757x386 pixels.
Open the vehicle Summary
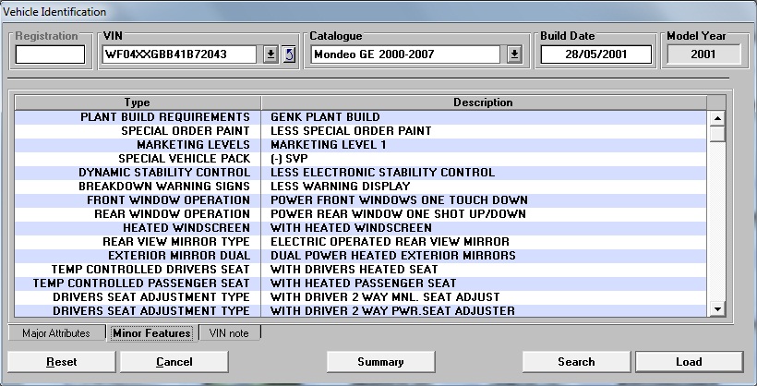380,362
